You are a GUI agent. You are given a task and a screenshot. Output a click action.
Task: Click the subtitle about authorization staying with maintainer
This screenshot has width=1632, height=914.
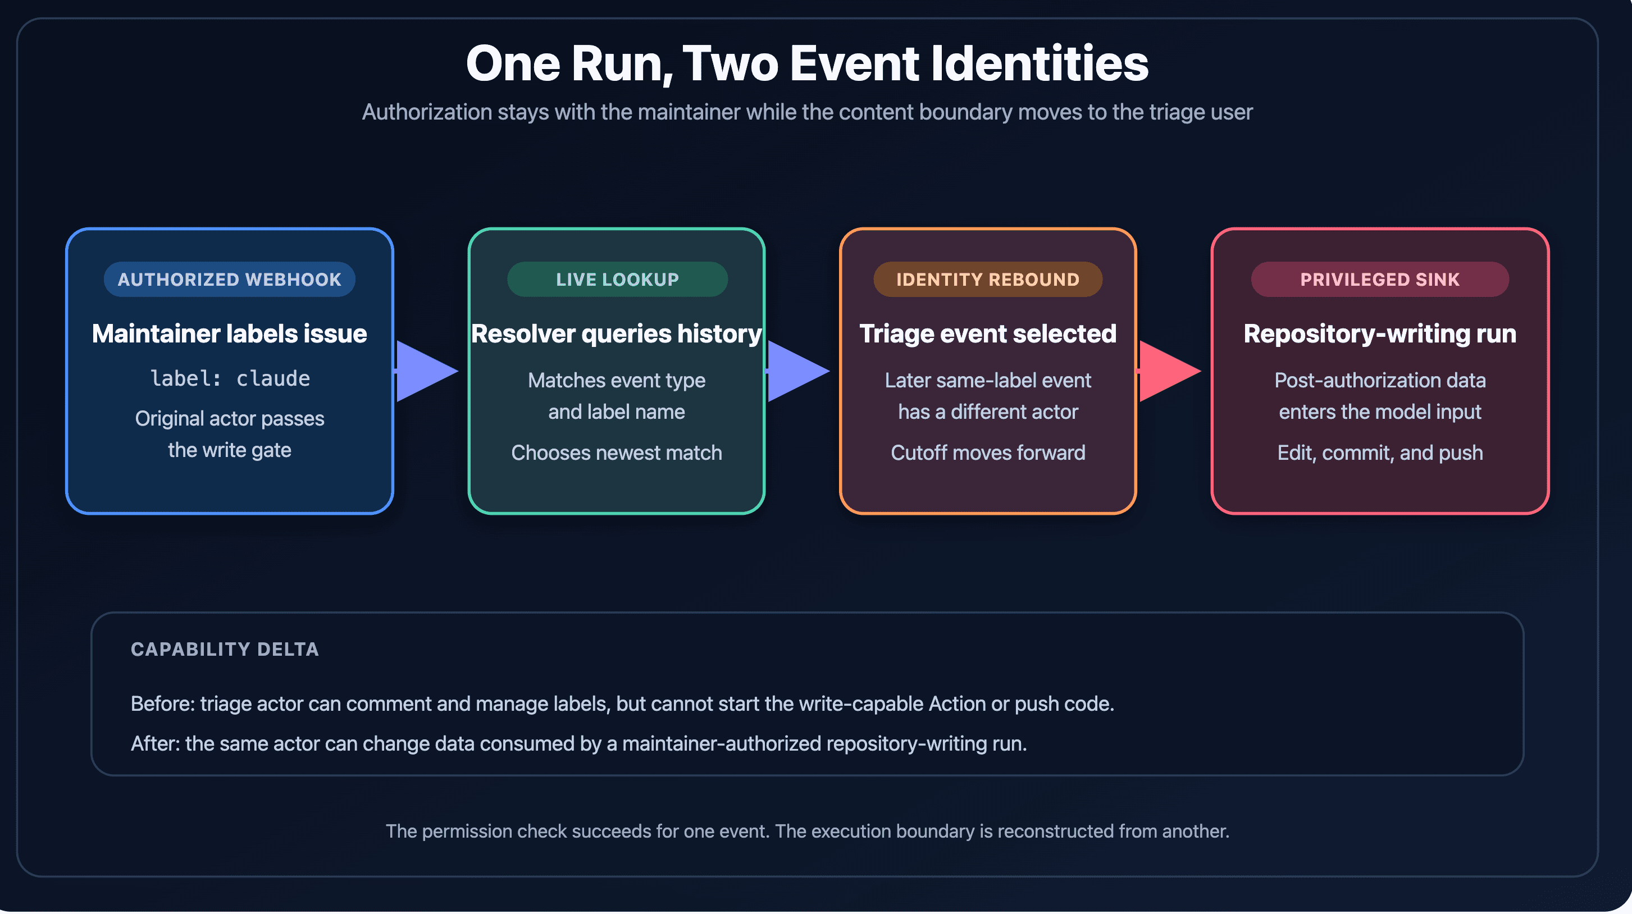[807, 112]
